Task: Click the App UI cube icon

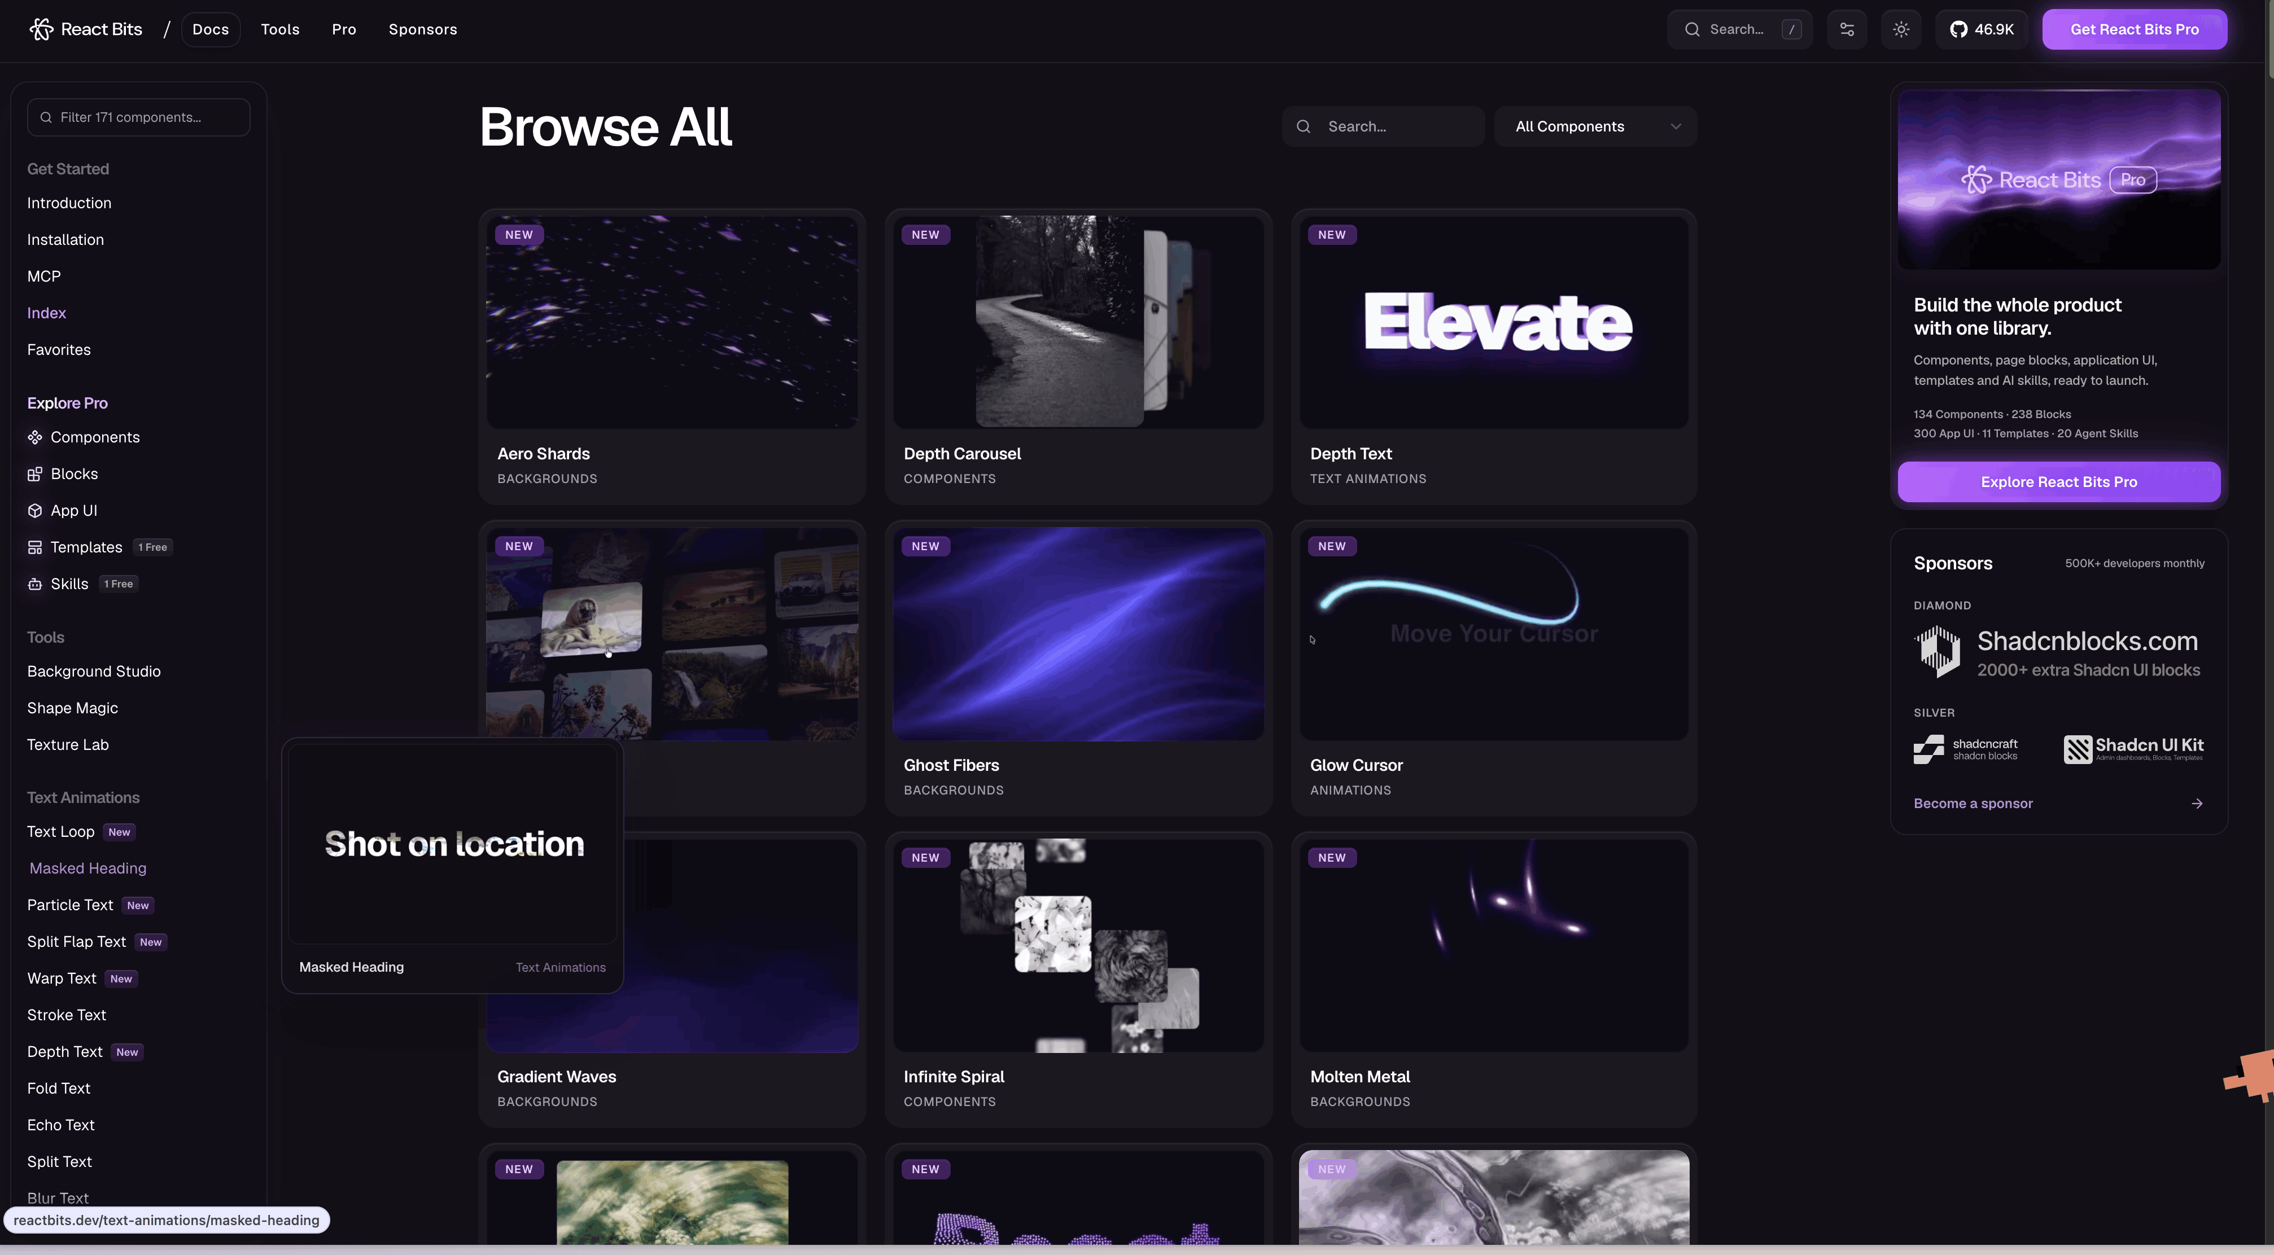Action: pos(34,510)
